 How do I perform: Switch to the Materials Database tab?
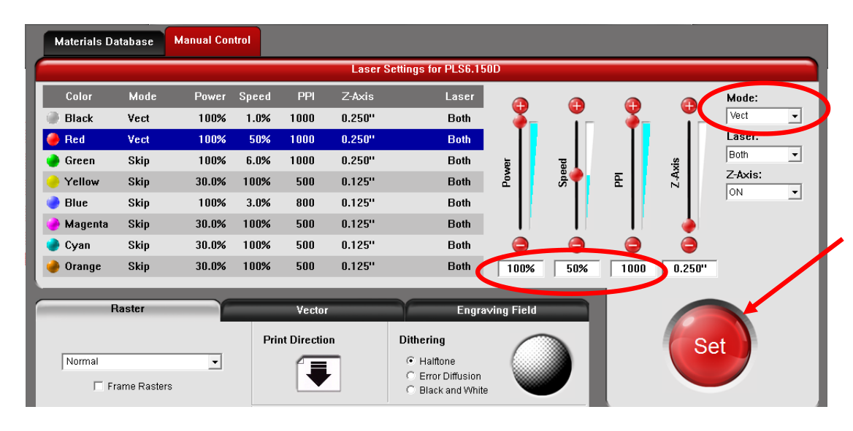[x=104, y=42]
